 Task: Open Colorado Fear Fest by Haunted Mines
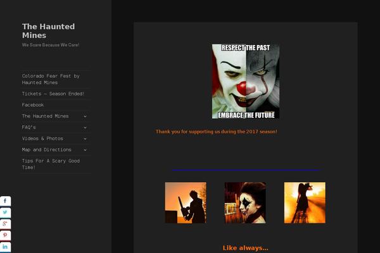pyautogui.click(x=51, y=79)
